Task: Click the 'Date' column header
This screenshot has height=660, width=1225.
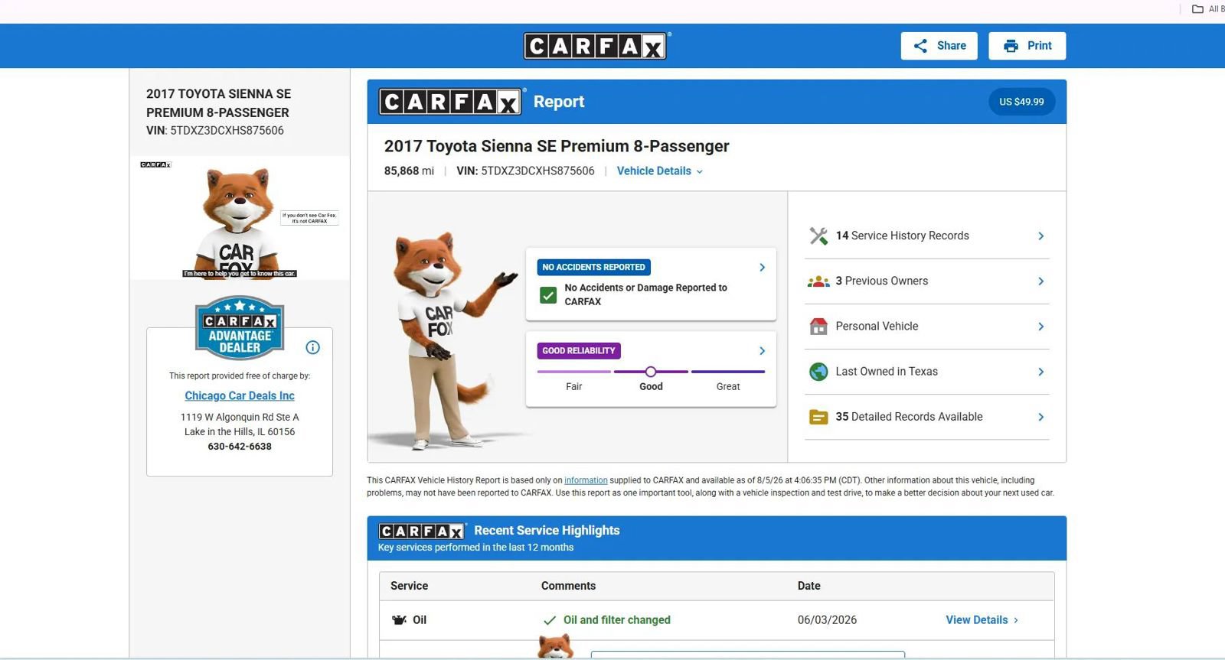Action: (x=808, y=586)
